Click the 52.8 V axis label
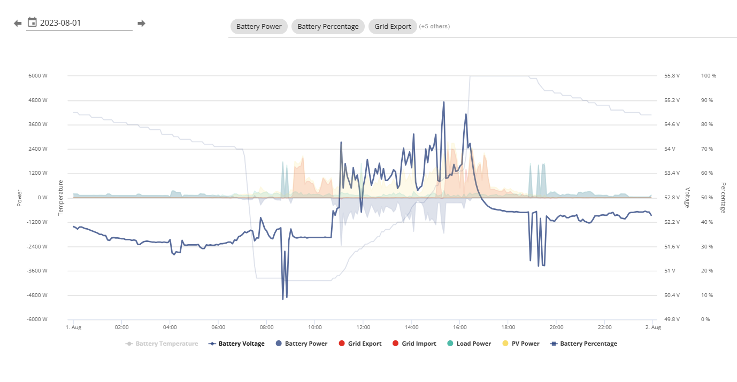The width and height of the screenshot is (737, 382). click(x=672, y=198)
